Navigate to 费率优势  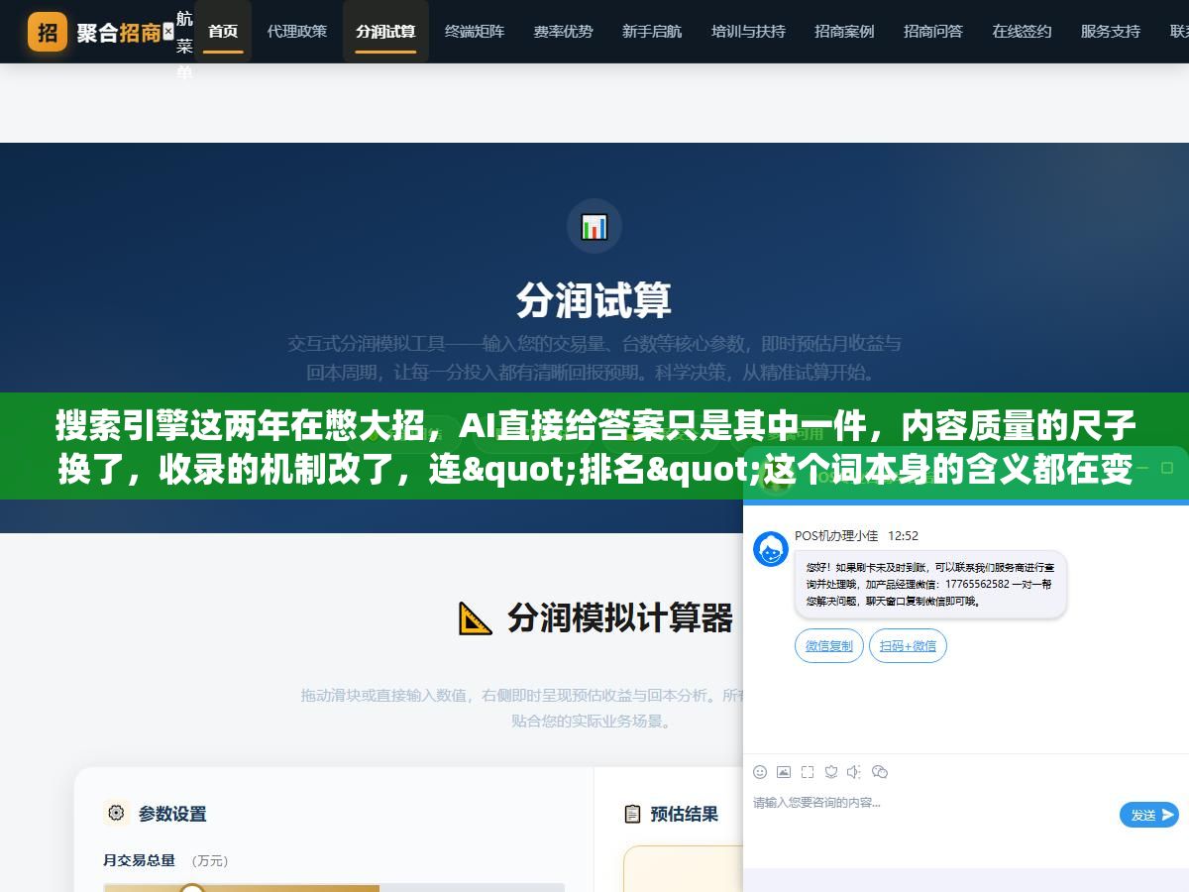tap(563, 31)
